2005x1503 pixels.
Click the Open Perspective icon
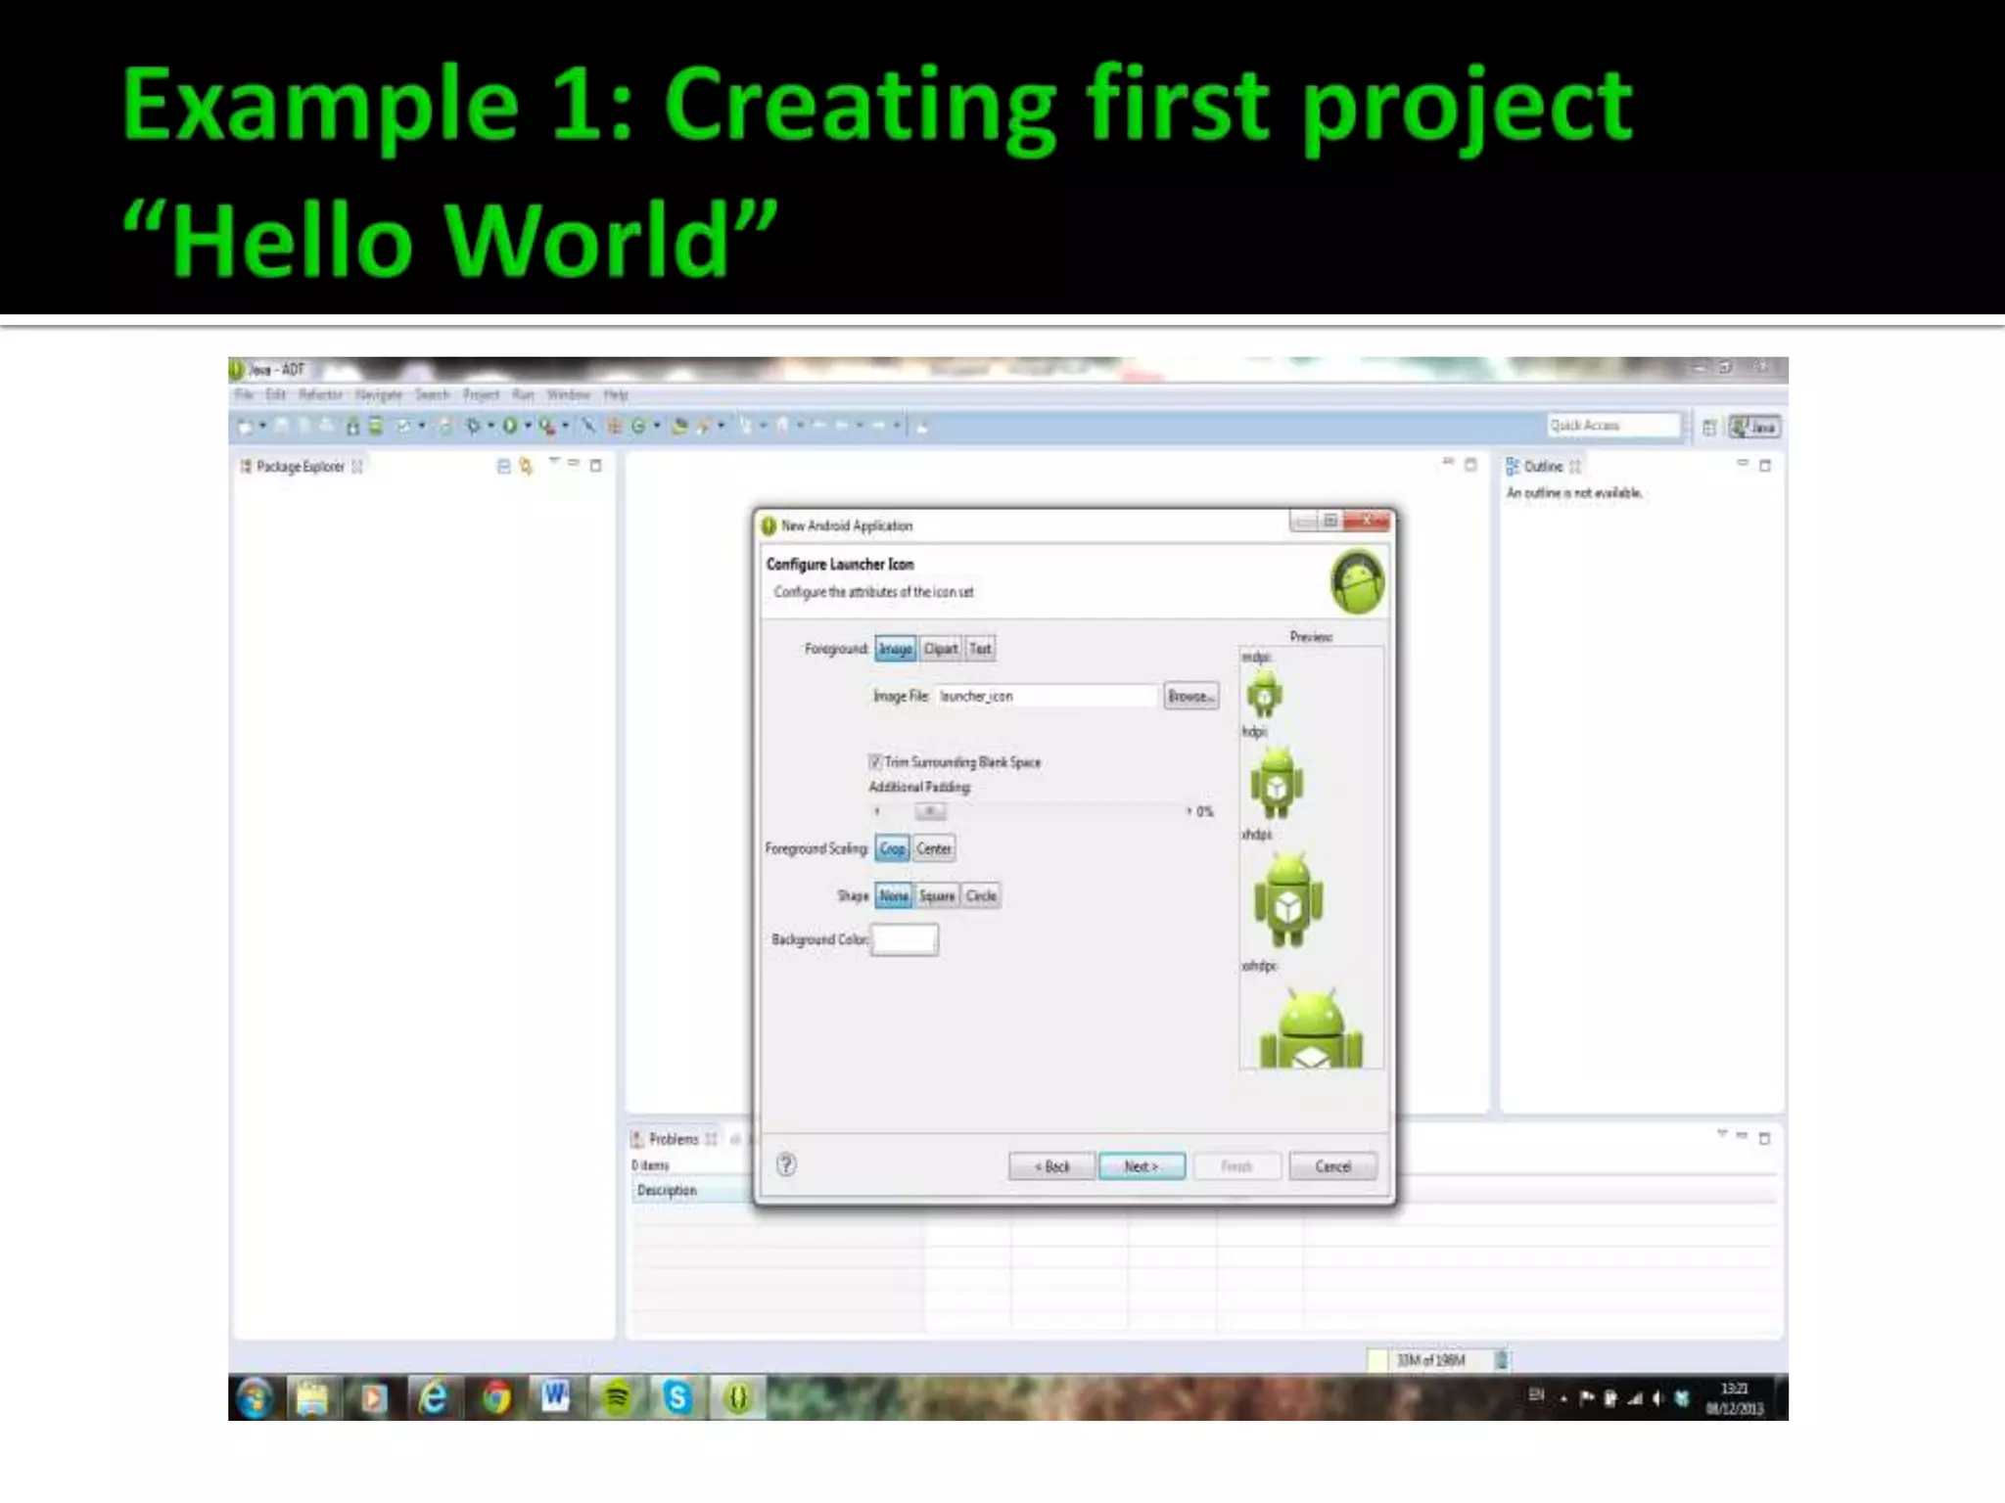click(1708, 427)
